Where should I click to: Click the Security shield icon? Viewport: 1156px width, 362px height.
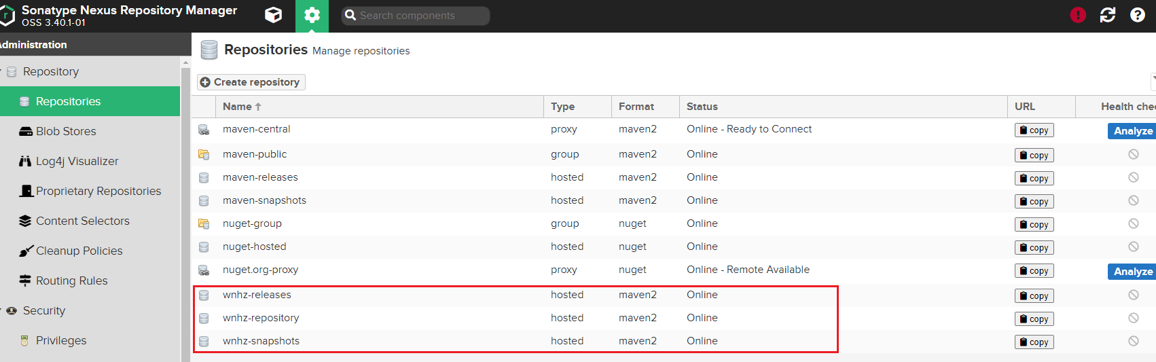click(12, 310)
